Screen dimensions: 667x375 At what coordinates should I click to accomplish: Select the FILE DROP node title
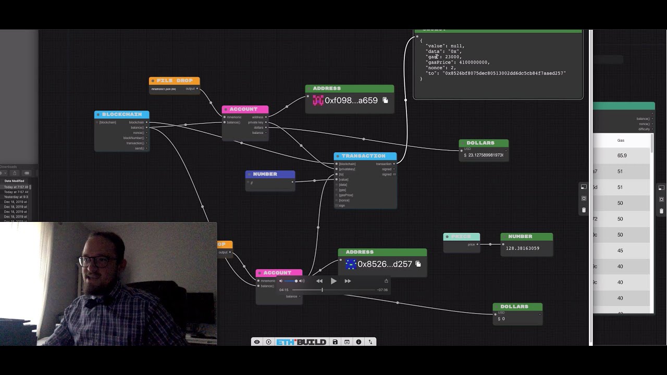175,81
